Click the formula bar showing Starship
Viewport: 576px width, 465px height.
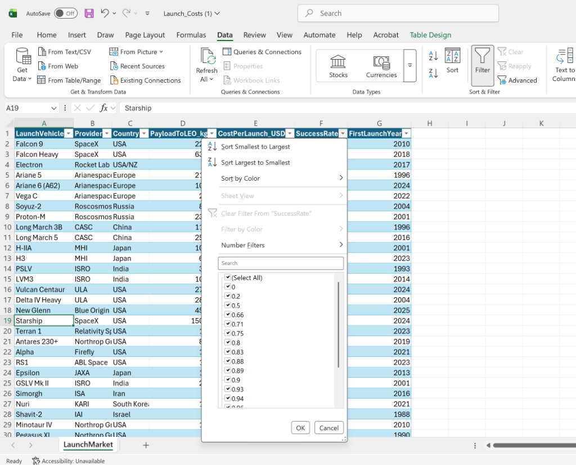coord(348,108)
